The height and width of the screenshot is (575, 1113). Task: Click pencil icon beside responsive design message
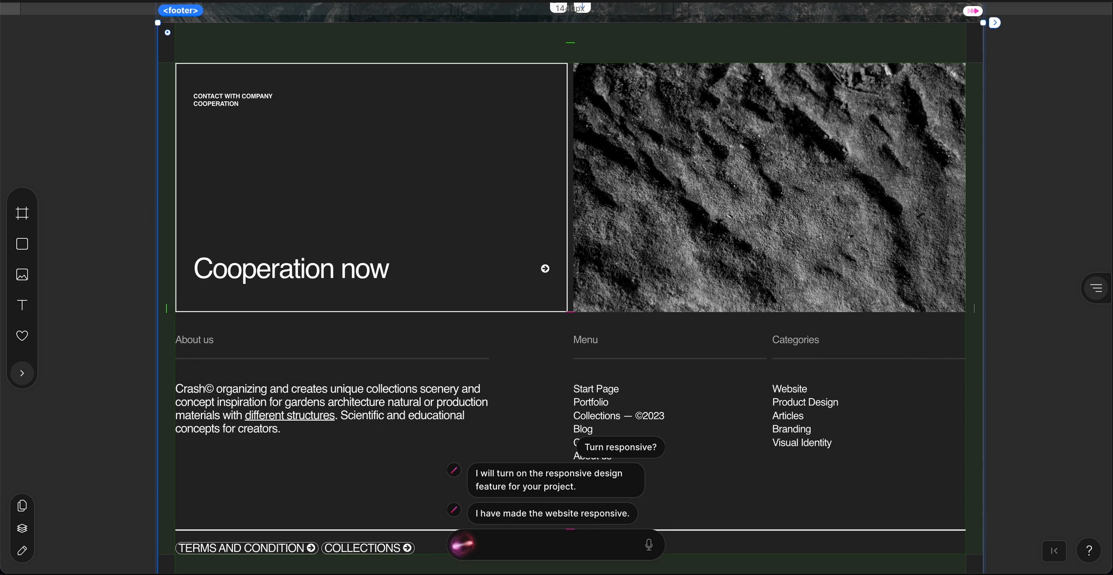click(x=454, y=470)
